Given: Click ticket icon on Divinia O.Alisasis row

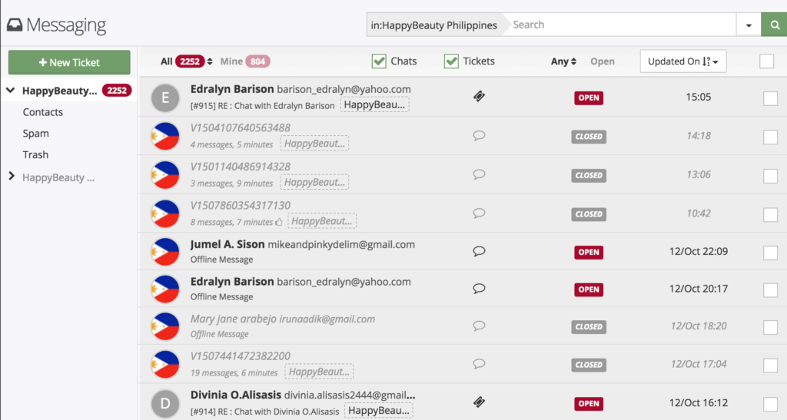Looking at the screenshot, I should (480, 402).
